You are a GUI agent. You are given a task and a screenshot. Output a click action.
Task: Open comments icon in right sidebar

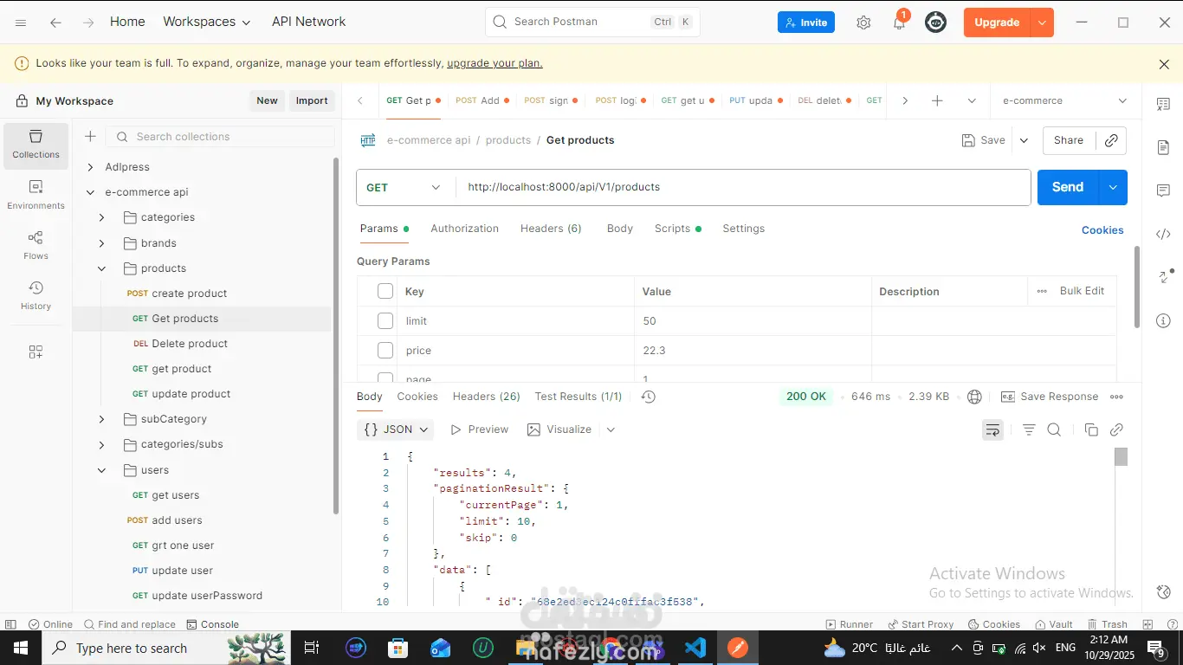[1163, 190]
